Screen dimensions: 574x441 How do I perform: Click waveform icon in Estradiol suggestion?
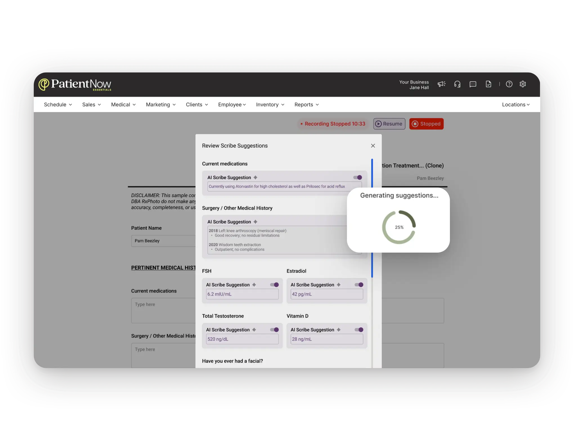coord(339,285)
